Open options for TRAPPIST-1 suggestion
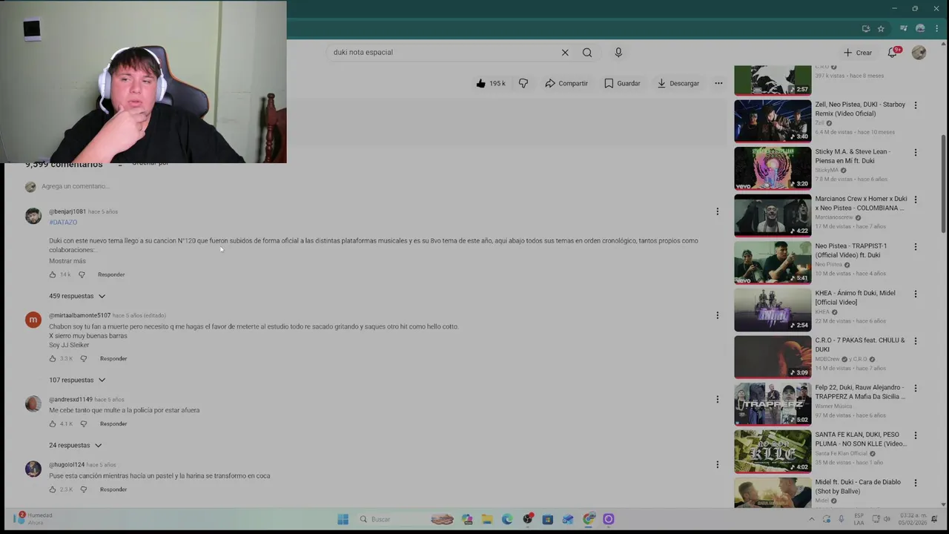949x534 pixels. coord(916,246)
